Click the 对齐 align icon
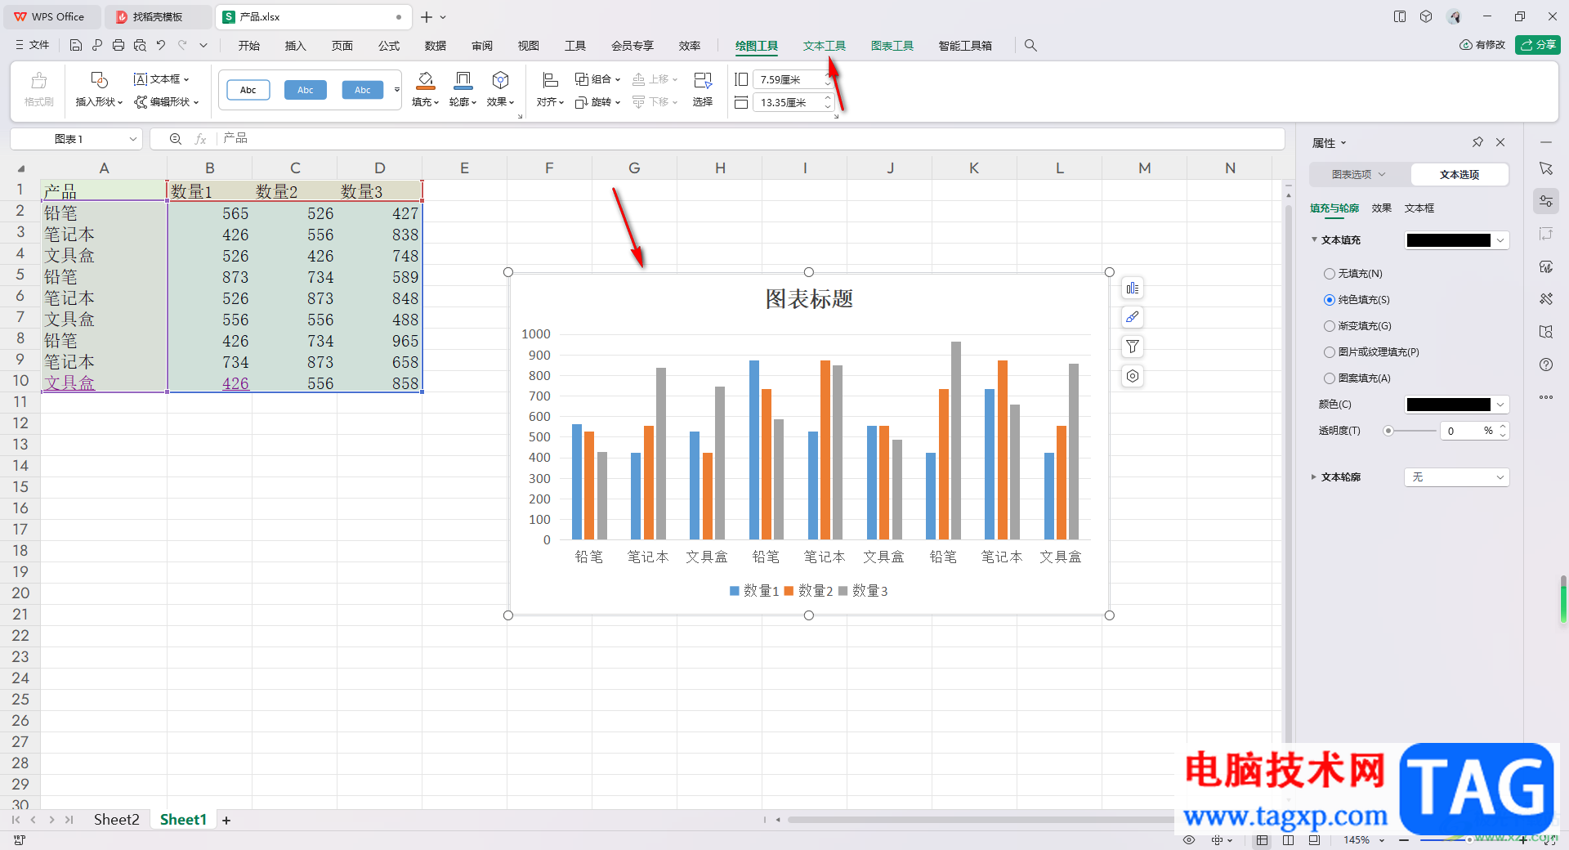Image resolution: width=1569 pixels, height=850 pixels. coord(550,80)
